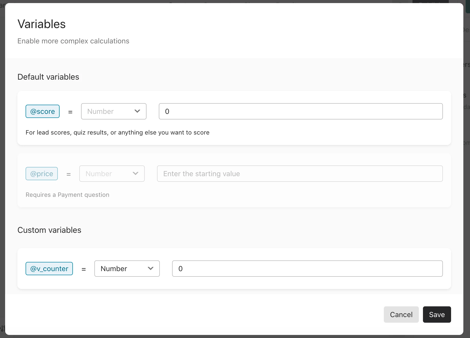Image resolution: width=470 pixels, height=338 pixels.
Task: Click the "Custom variables" heading
Action: (x=49, y=230)
